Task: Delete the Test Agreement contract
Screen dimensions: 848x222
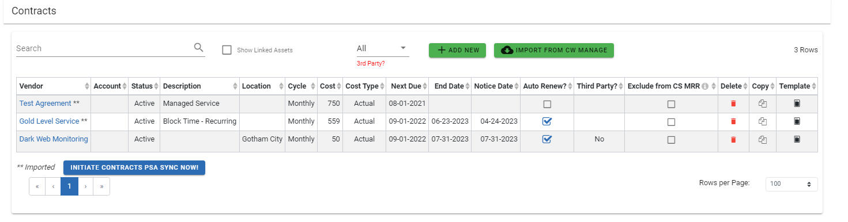Action: click(x=733, y=104)
